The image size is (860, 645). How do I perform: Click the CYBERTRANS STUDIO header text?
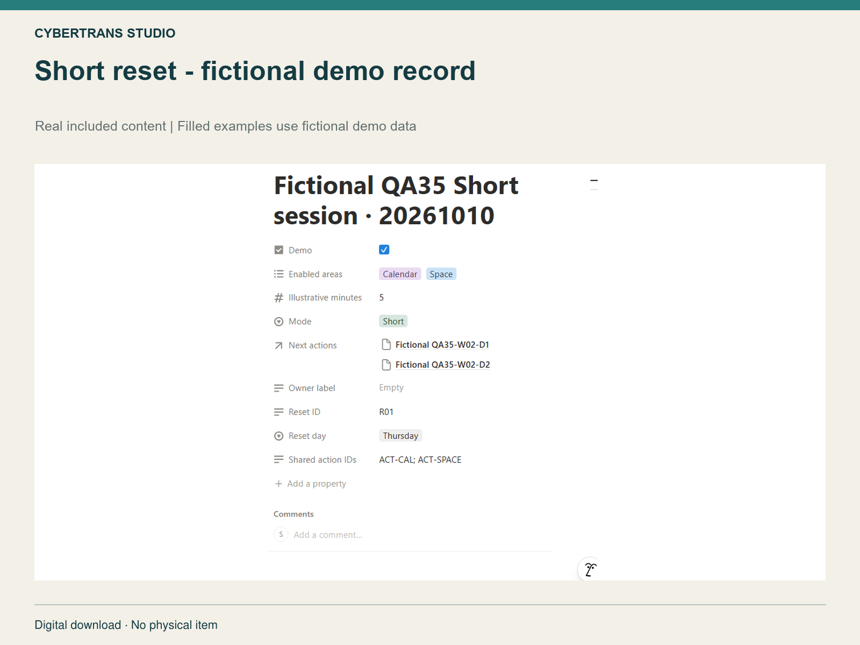tap(105, 33)
